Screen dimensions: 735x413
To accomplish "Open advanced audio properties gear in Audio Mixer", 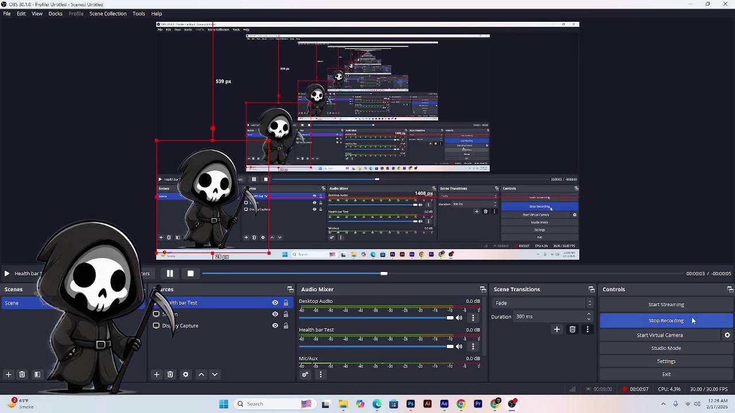I will (x=305, y=374).
